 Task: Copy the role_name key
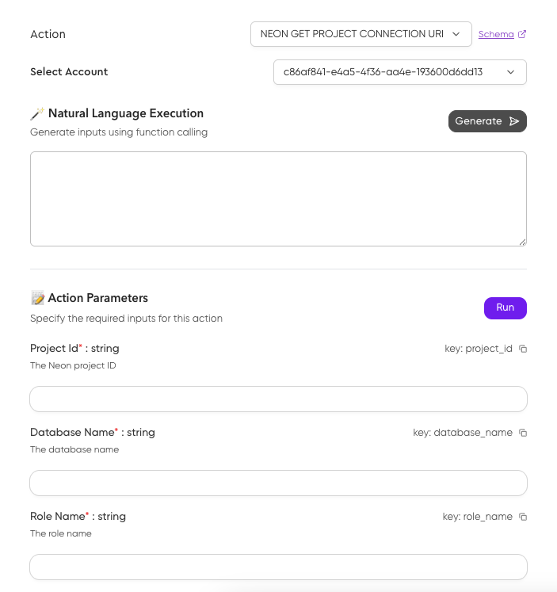pyautogui.click(x=522, y=517)
